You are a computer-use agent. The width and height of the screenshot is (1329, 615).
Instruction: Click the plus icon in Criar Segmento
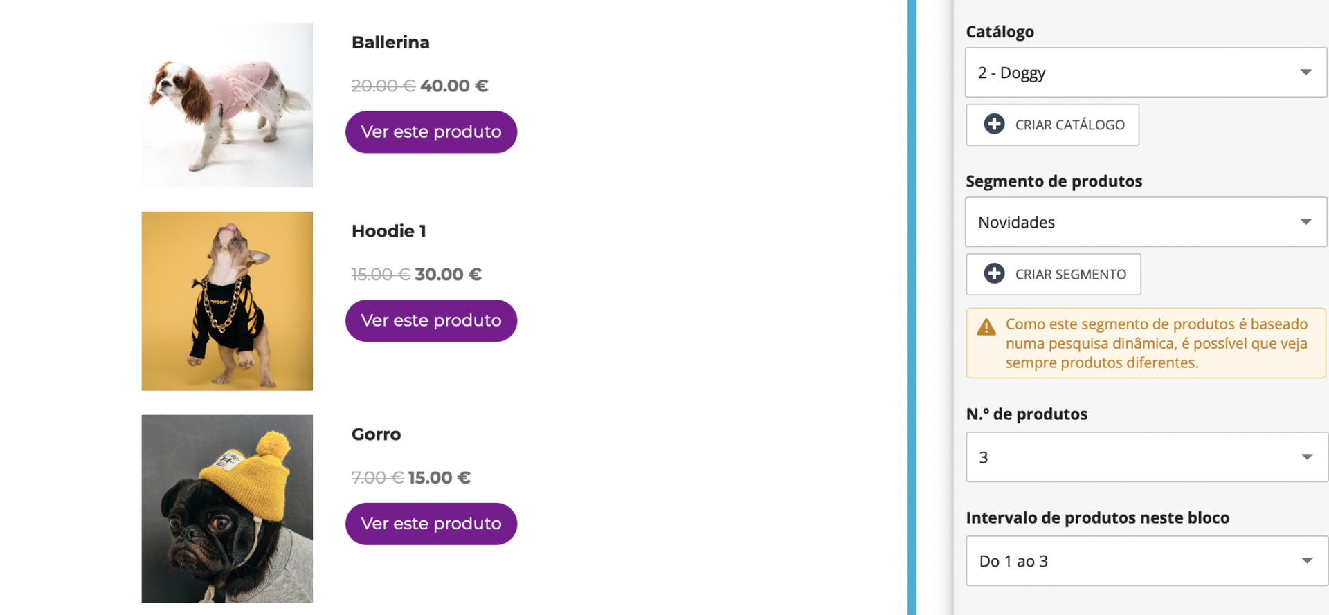click(x=994, y=274)
